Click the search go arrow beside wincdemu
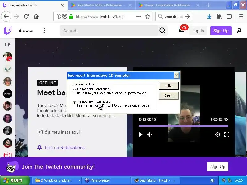Image resolution: width=247 pixels, height=185 pixels. tap(187, 16)
